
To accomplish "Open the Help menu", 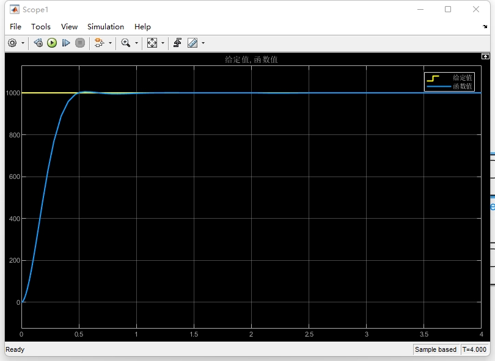I will [142, 27].
